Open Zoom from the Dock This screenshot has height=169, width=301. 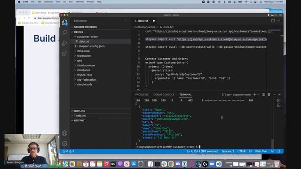[212, 164]
